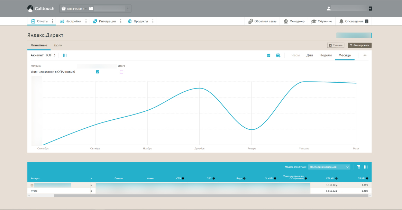Click CR KPI help icon
Image resolution: width=402 pixels, height=210 pixels.
(367, 179)
